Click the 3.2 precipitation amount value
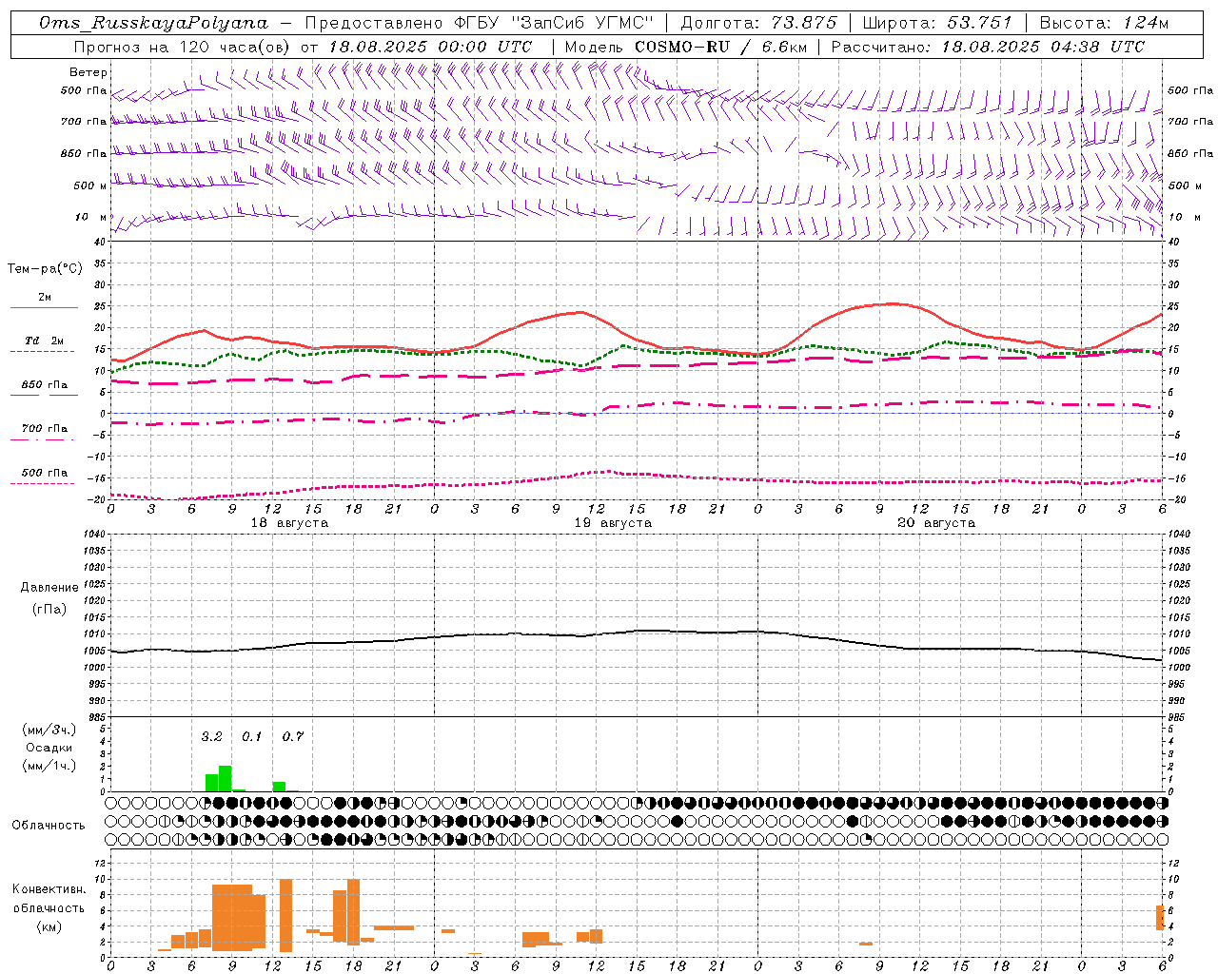The width and height of the screenshot is (1218, 974). pyautogui.click(x=211, y=737)
